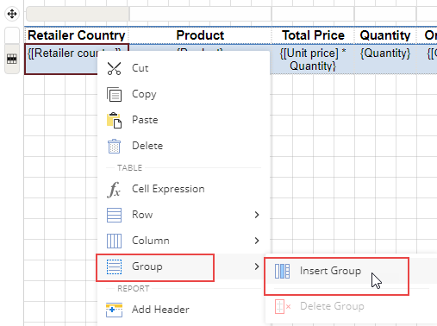Screen dimensions: 437x326
Task: Click the Paste clipboard icon
Action: [x=114, y=120]
